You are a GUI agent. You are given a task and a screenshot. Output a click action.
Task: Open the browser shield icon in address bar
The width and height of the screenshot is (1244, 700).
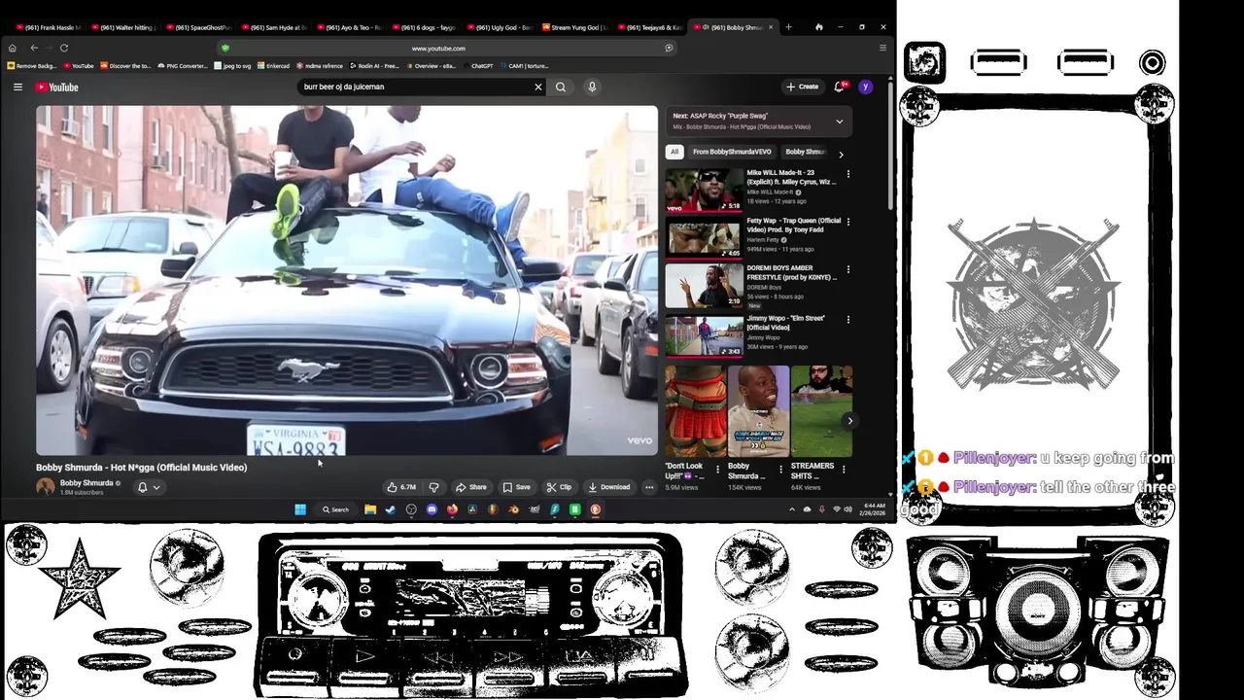pyautogui.click(x=225, y=48)
